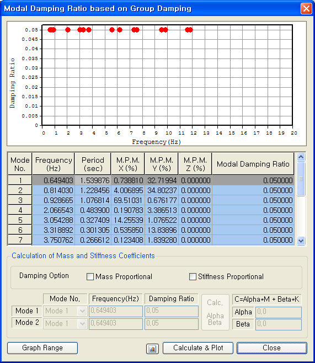The height and width of the screenshot is (363, 315).
Task: Click the Mode 1 Frequency input field
Action: pos(116,311)
